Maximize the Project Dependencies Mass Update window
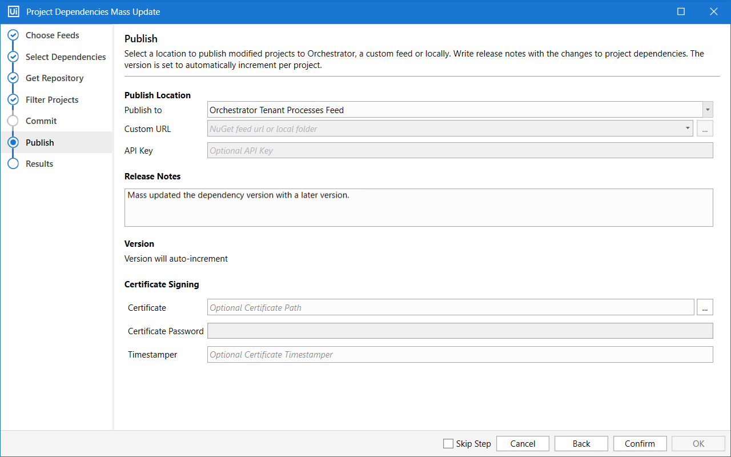Screen dimensions: 731x457 (681, 11)
